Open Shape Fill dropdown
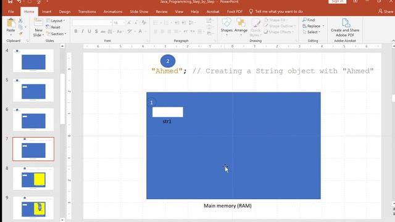Viewport: 395px width, 222px height. (276, 20)
